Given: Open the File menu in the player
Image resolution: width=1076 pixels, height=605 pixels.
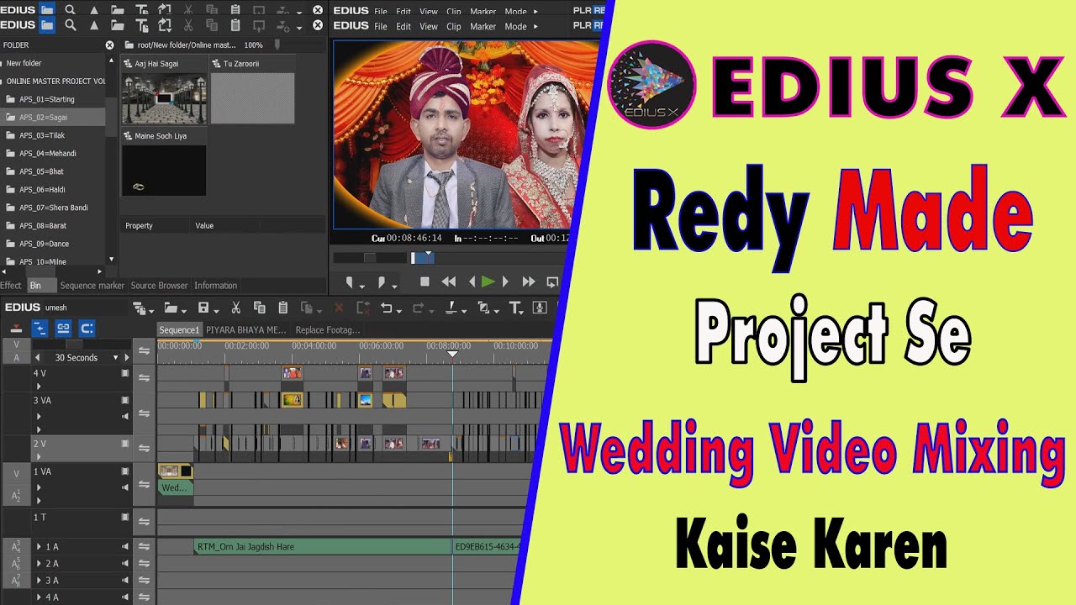Looking at the screenshot, I should click(381, 26).
